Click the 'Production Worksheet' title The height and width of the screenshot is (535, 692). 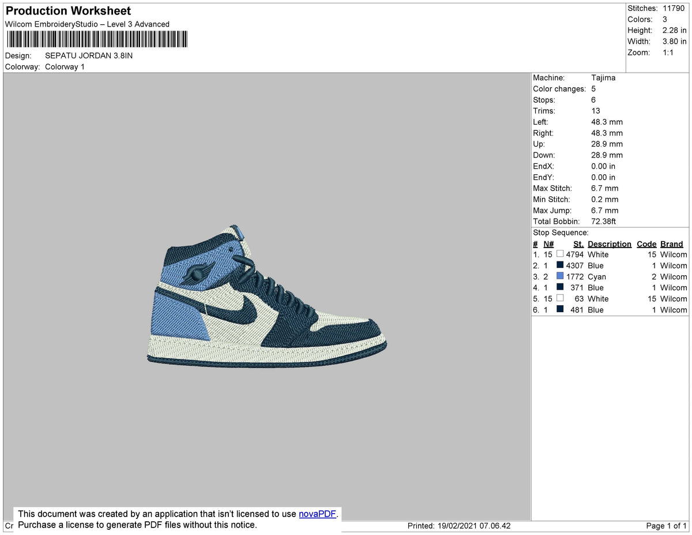[x=68, y=11]
